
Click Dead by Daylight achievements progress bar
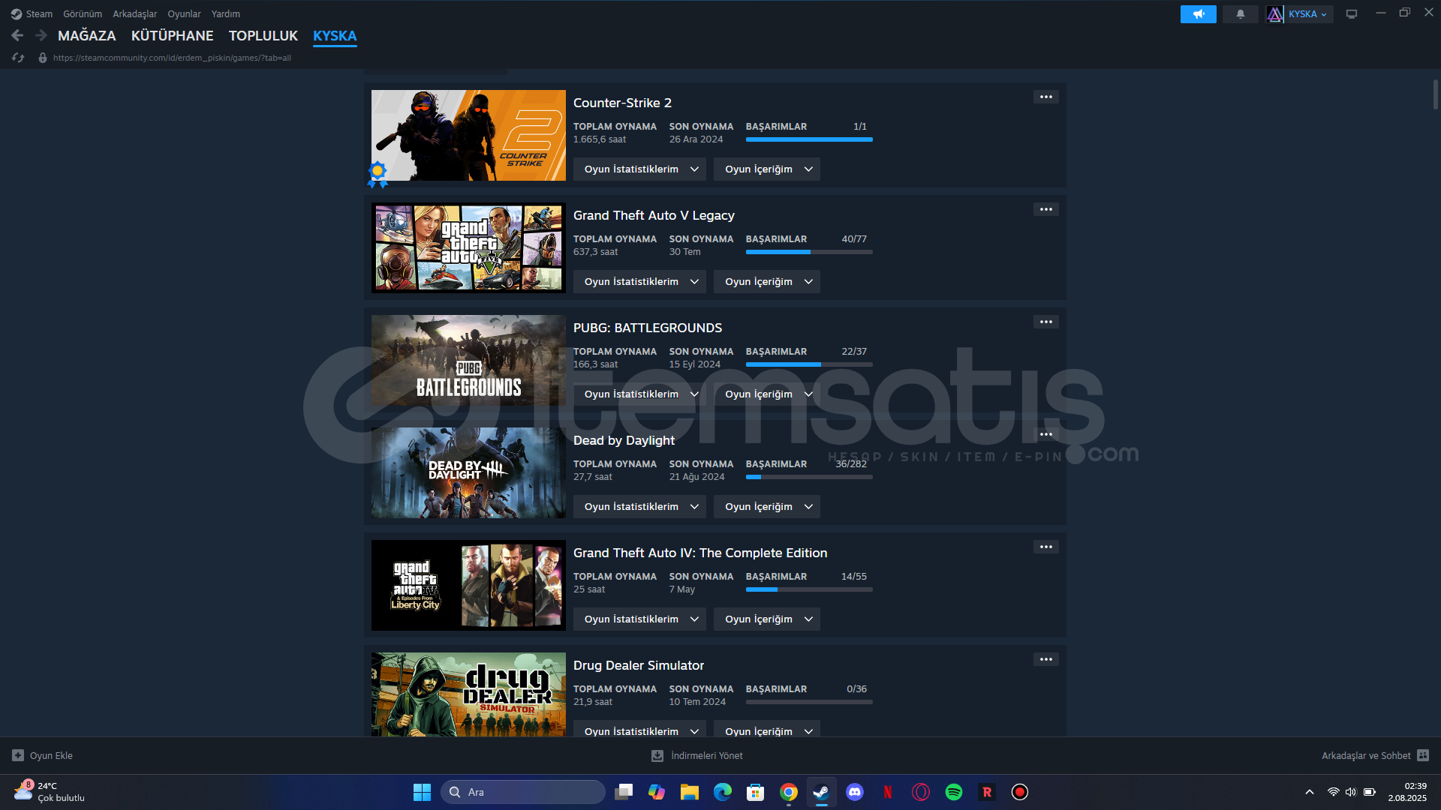(809, 477)
